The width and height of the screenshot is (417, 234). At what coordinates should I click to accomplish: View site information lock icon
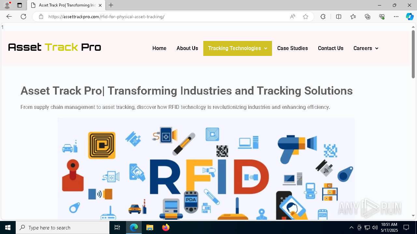click(x=41, y=17)
